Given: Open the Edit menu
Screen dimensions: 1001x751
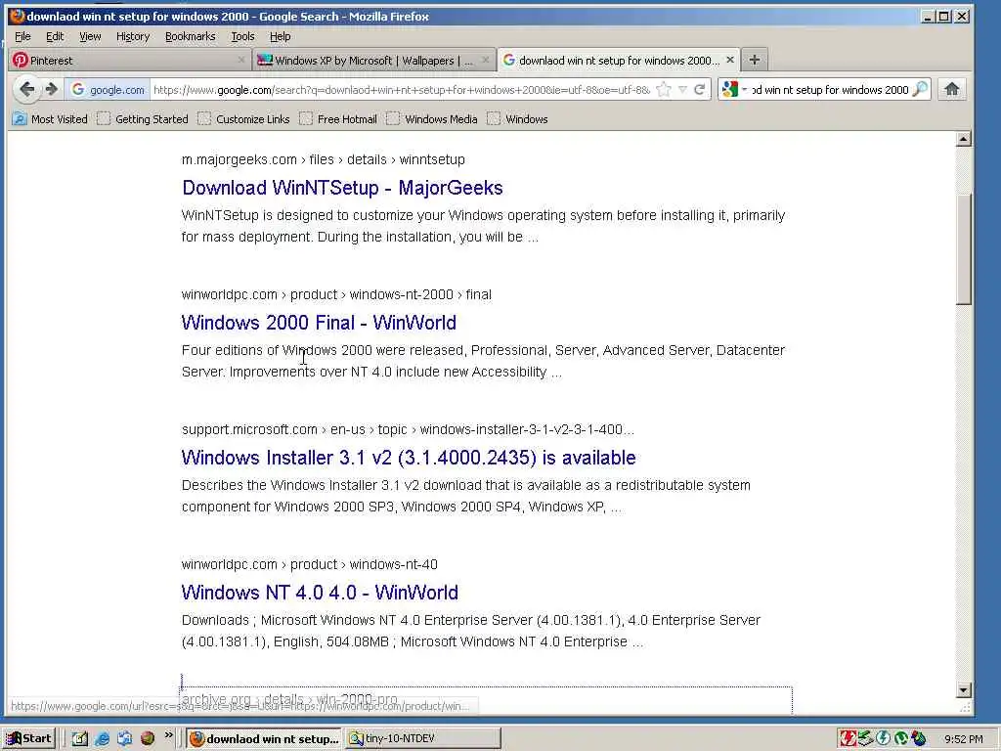Looking at the screenshot, I should tap(55, 36).
